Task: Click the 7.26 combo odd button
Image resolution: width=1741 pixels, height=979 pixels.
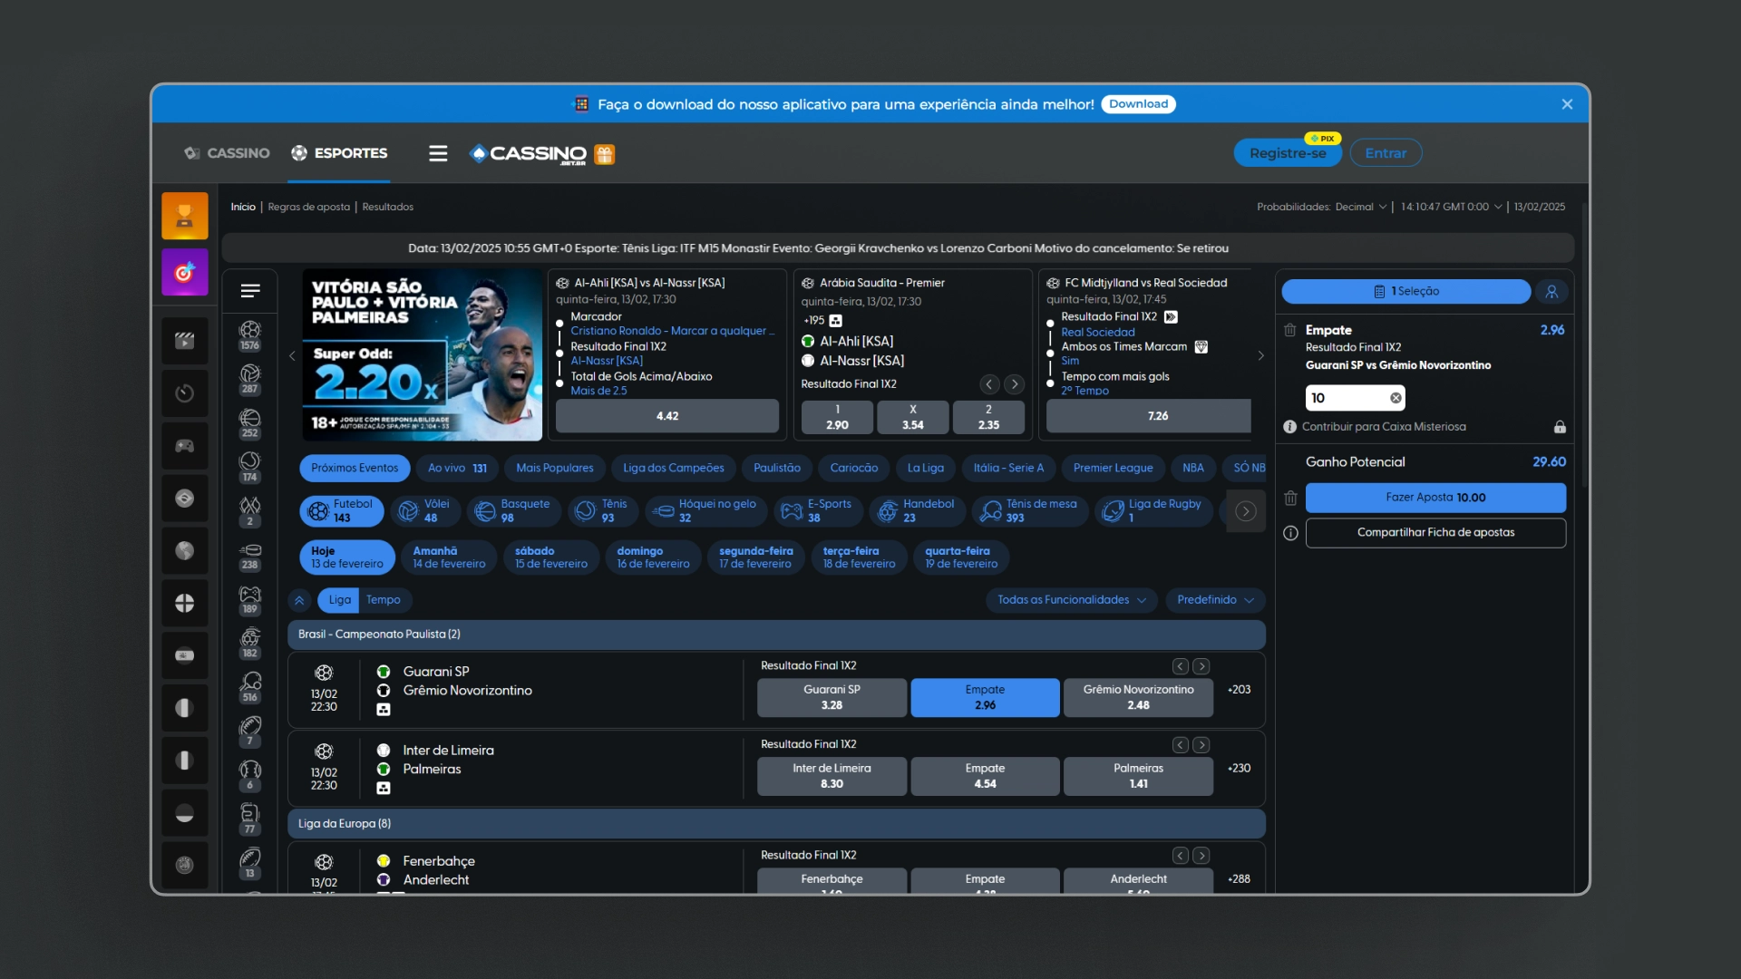Action: point(1149,416)
